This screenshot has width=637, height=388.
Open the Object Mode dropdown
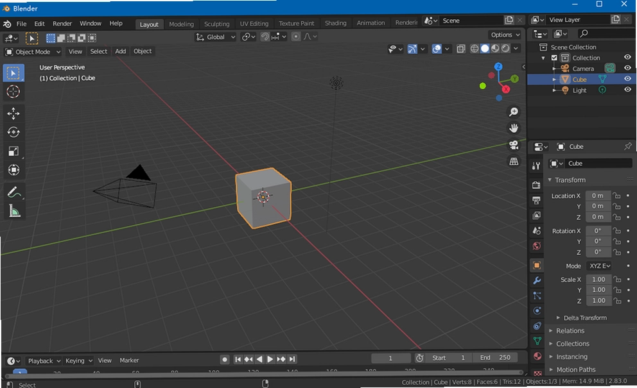(33, 51)
